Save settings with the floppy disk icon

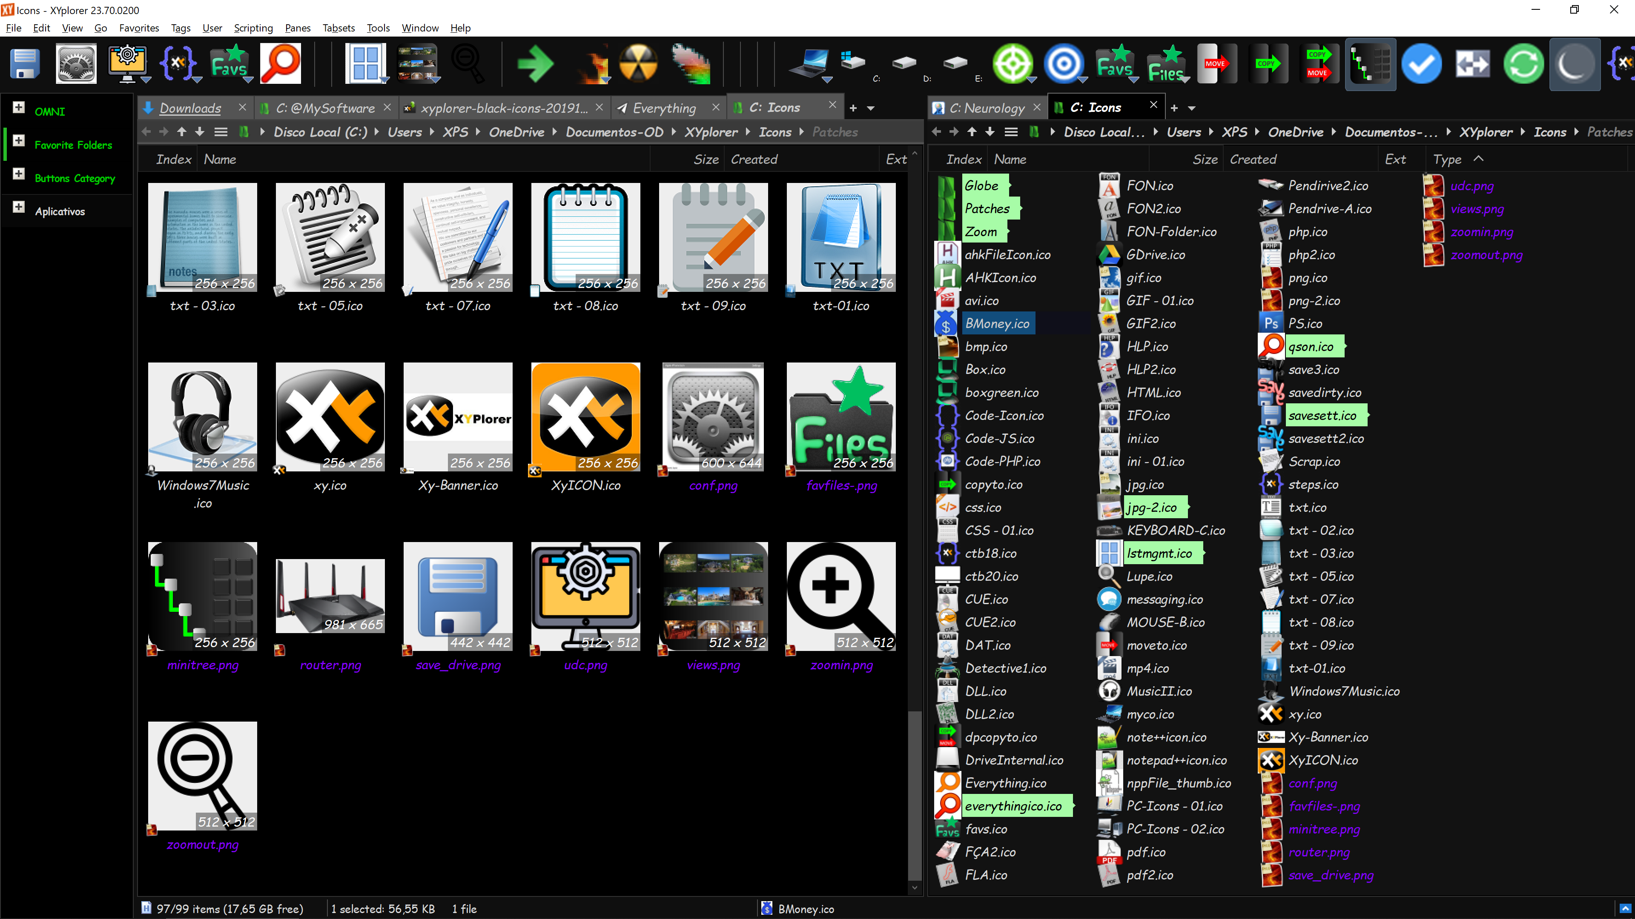24,63
